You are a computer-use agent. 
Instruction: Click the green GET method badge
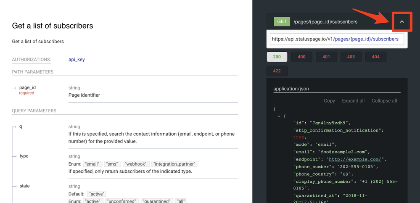(x=282, y=21)
